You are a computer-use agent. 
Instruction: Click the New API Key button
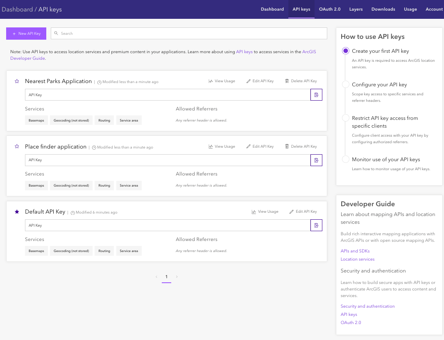pyautogui.click(x=26, y=34)
